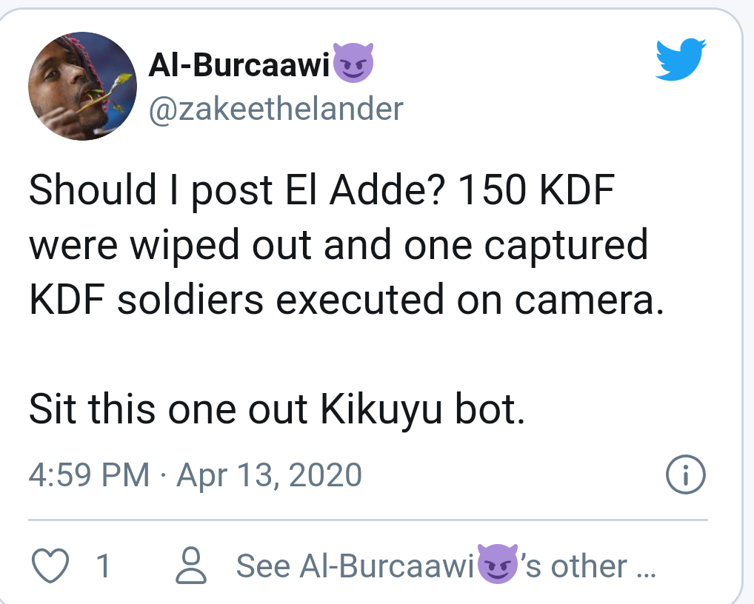The height and width of the screenshot is (604, 754).
Task: Open the tweet info icon
Action: coord(686,474)
